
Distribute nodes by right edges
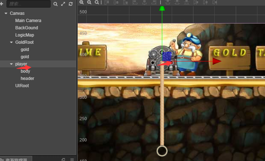pyautogui.click(x=215, y=2)
